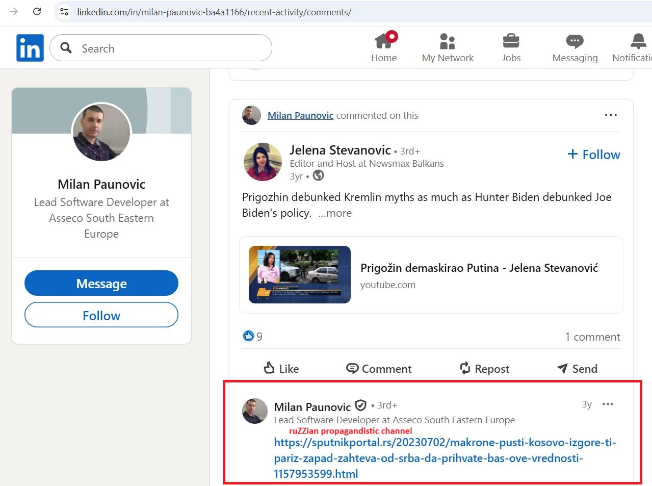Click the Follow button below Message
Screen dimensions: 652x486
pyautogui.click(x=101, y=315)
